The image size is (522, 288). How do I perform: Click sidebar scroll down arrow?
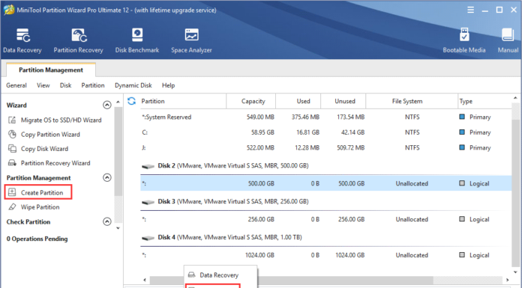[x=118, y=228]
